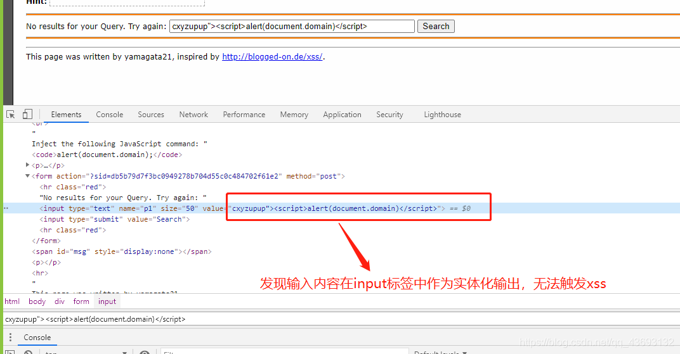
Task: Select the empty <p></p> node
Action: coord(46,262)
